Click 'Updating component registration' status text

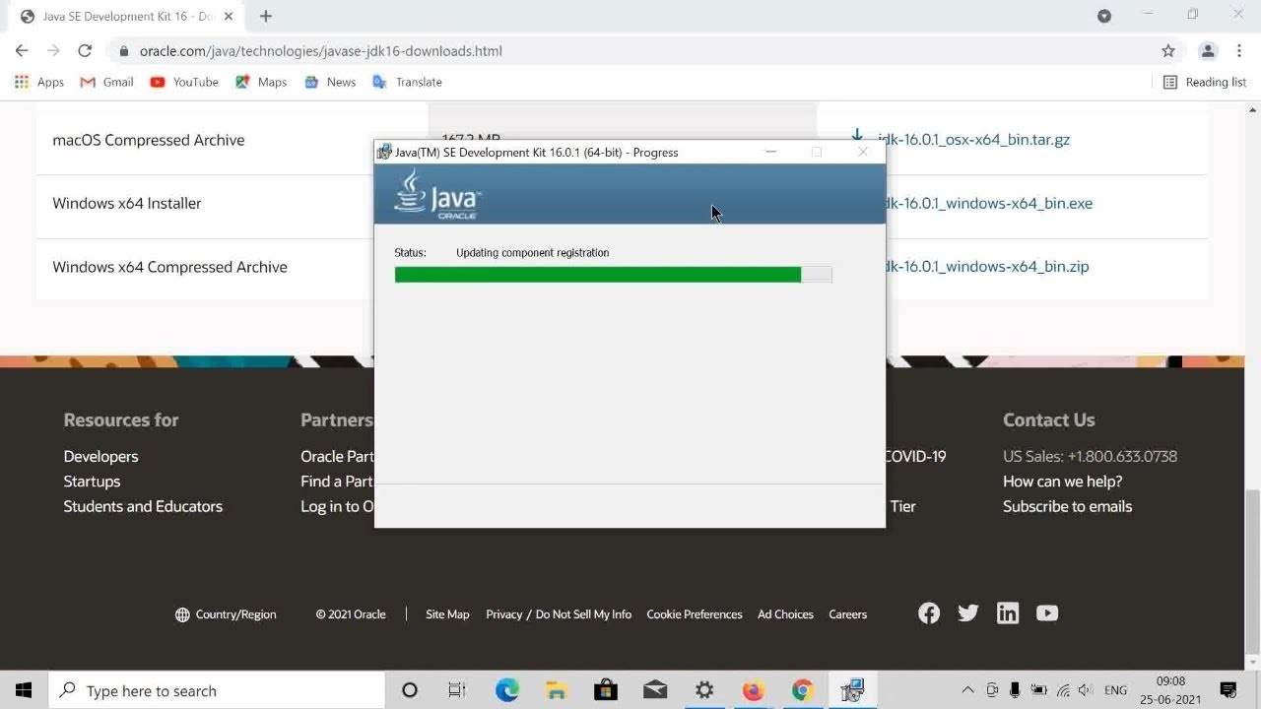(x=532, y=253)
